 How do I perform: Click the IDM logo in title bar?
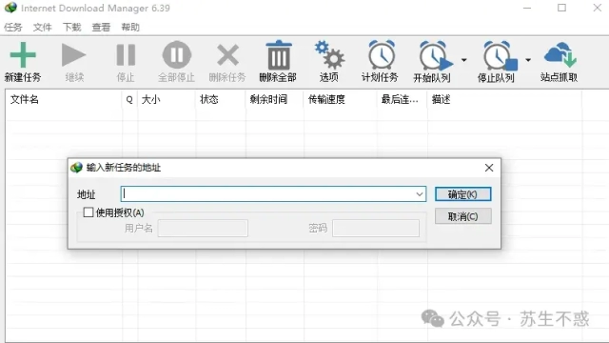click(x=10, y=8)
